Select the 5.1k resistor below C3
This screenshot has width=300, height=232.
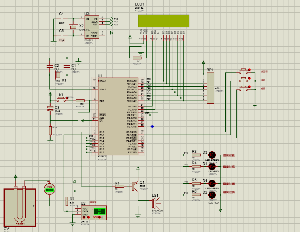tap(50, 131)
